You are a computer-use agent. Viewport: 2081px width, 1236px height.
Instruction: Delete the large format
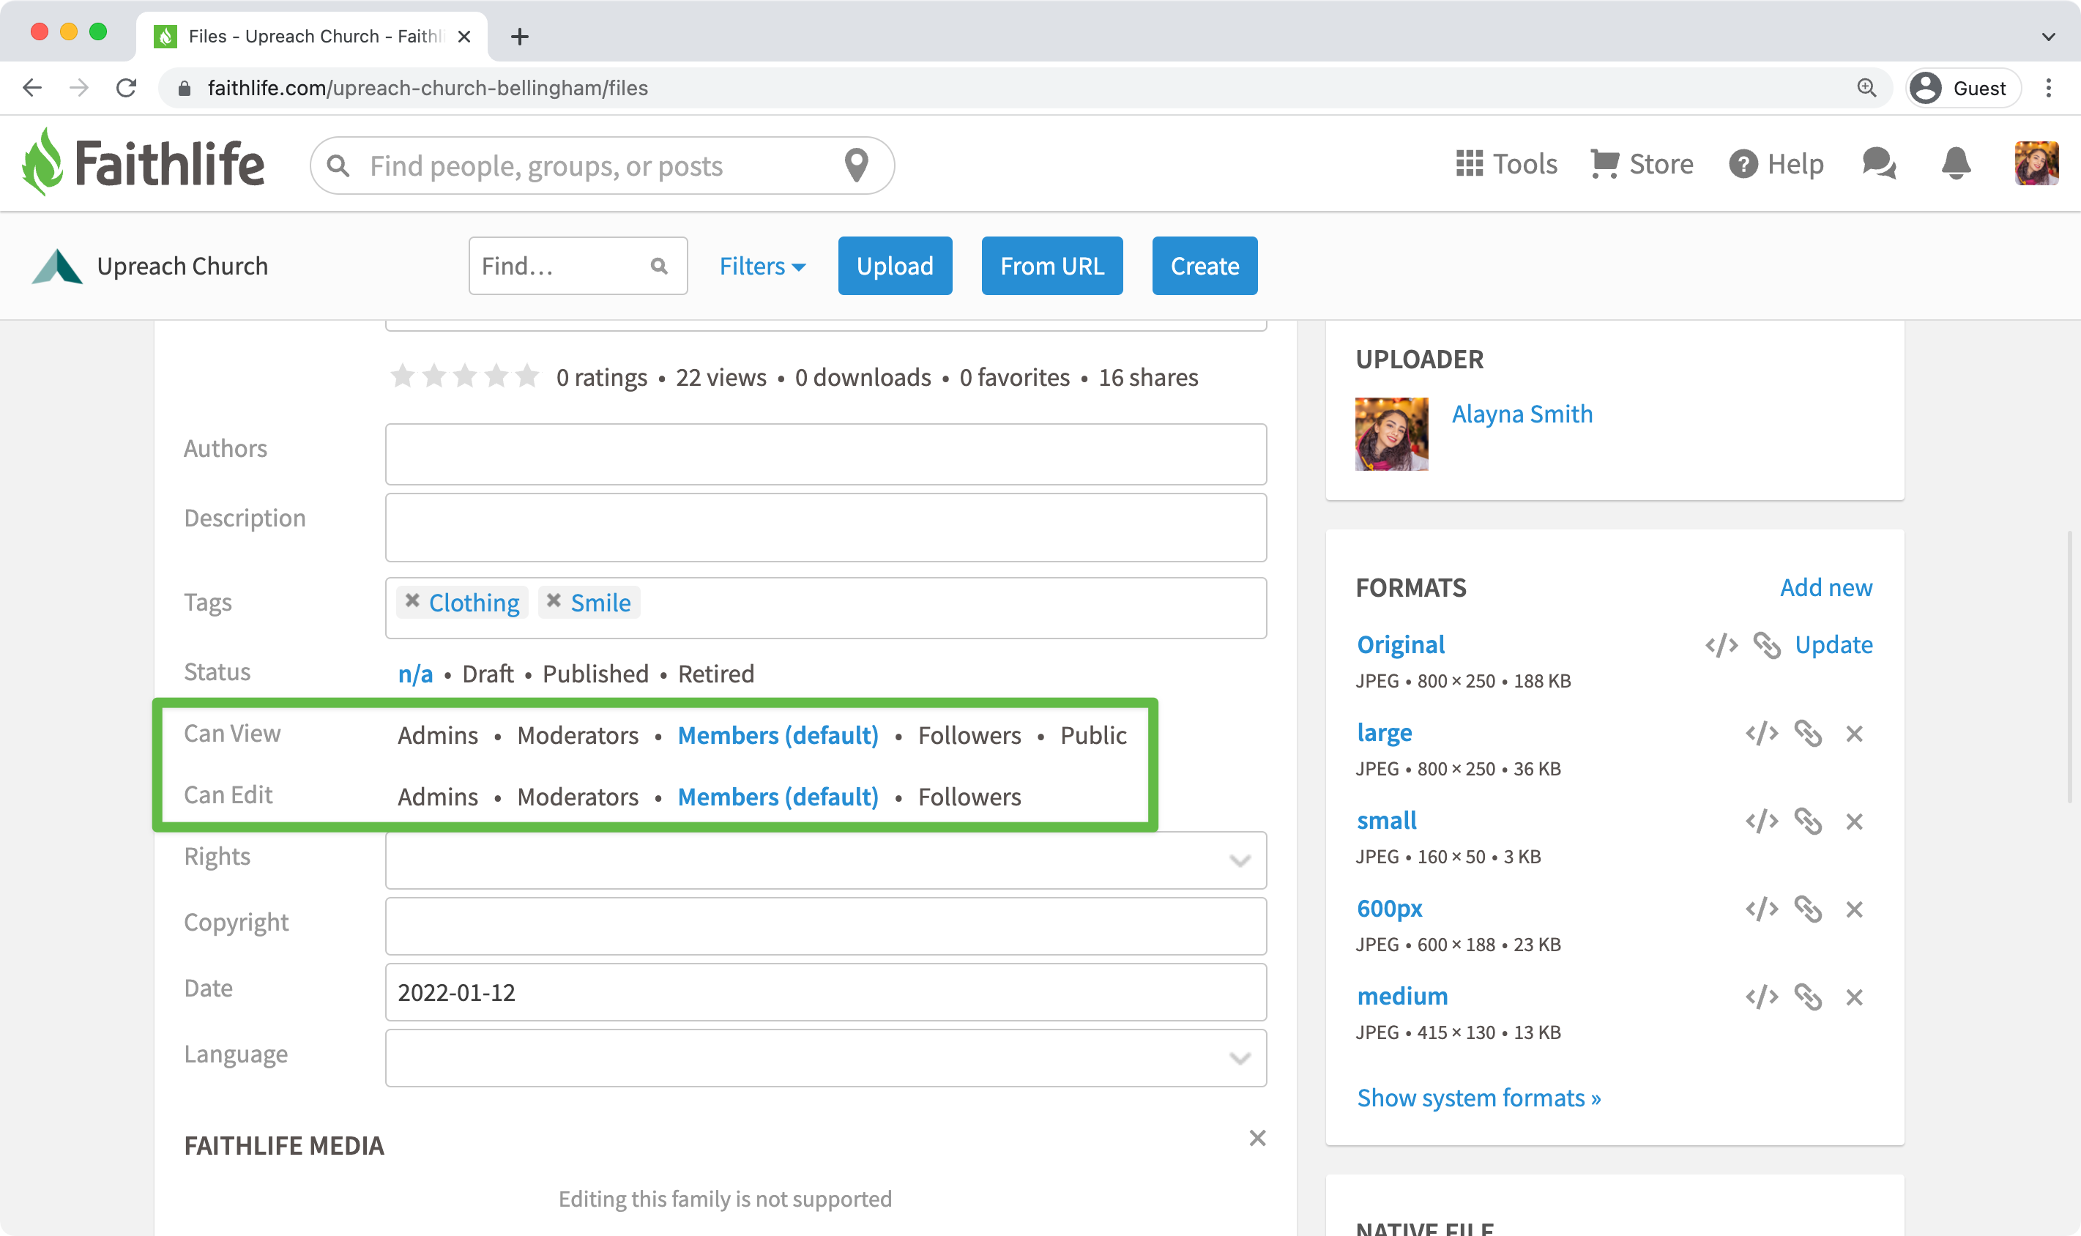click(1854, 734)
